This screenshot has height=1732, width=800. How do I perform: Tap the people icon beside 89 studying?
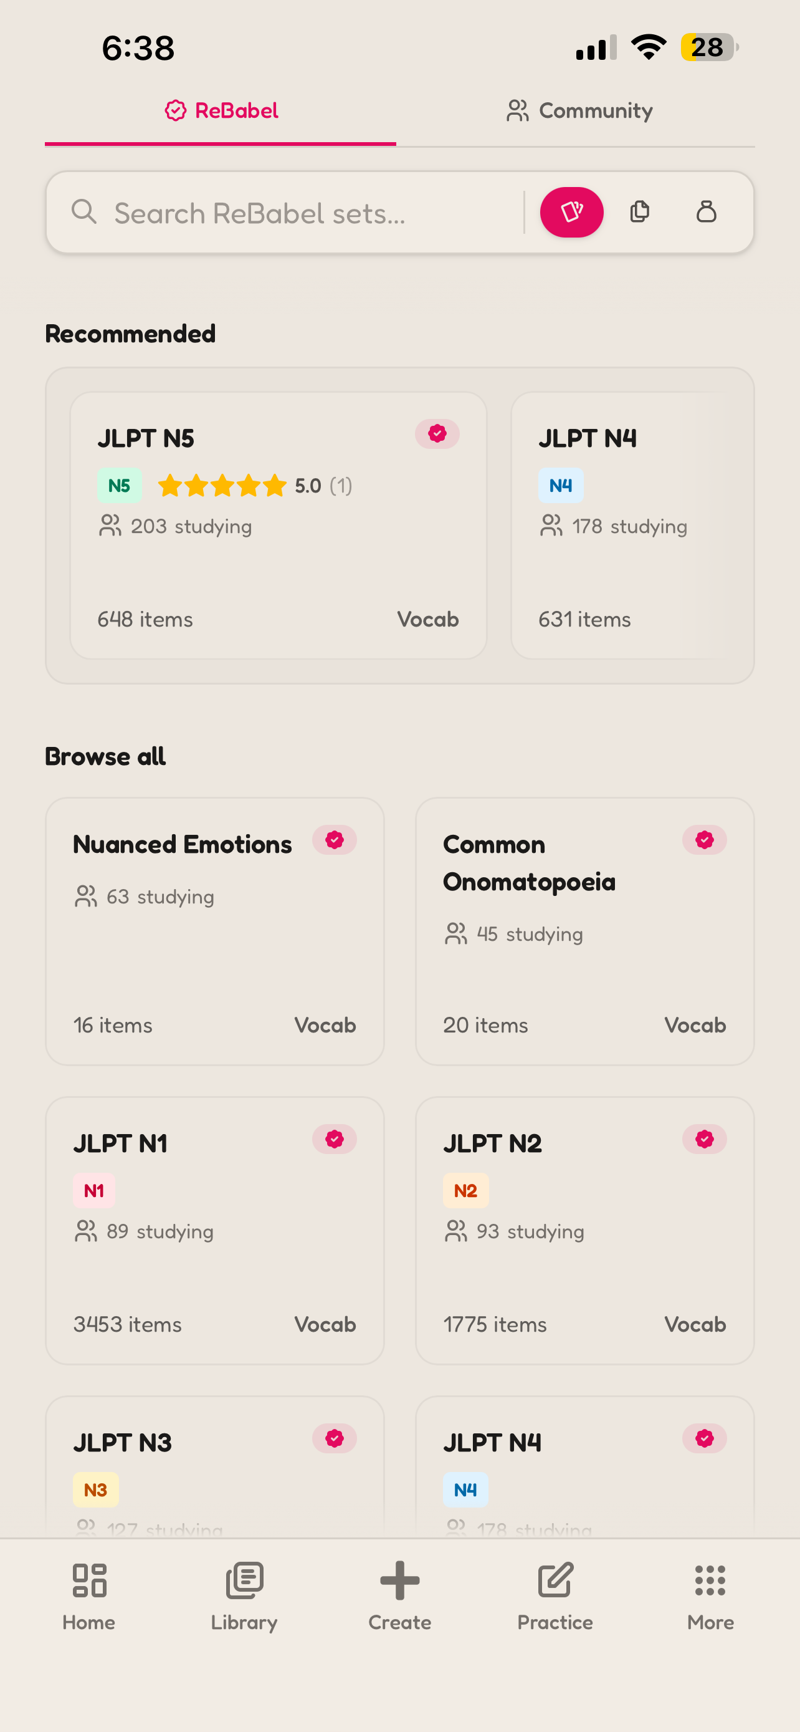[x=86, y=1231]
